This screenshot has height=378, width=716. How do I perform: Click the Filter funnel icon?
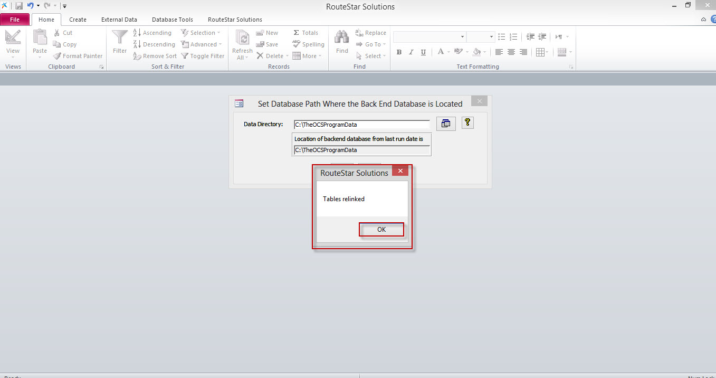tap(120, 37)
